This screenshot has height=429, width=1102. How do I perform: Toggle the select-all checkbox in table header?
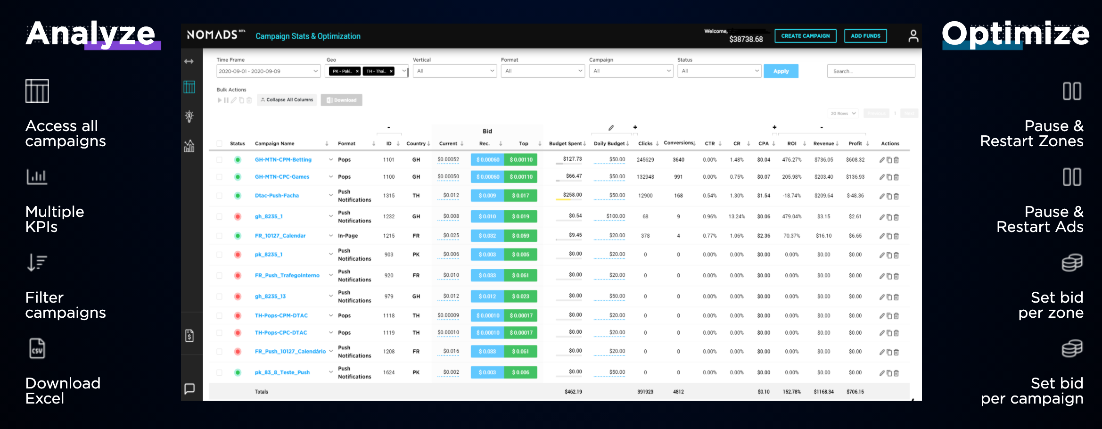tap(219, 144)
